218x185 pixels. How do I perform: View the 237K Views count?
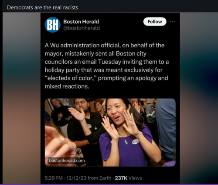(x=128, y=178)
